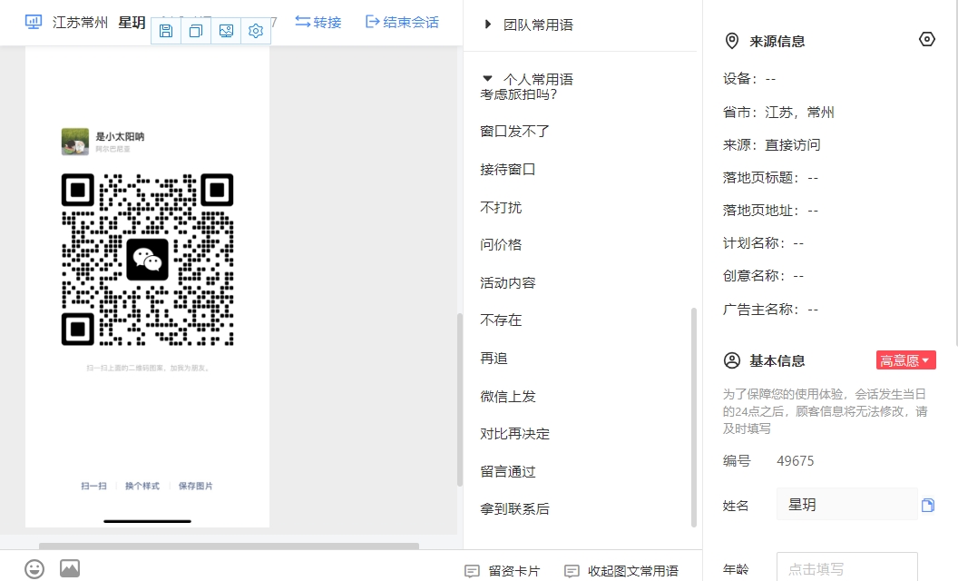Screen dimensions: 958x581
Task: Select the phrase 问价格
Action: click(x=501, y=244)
